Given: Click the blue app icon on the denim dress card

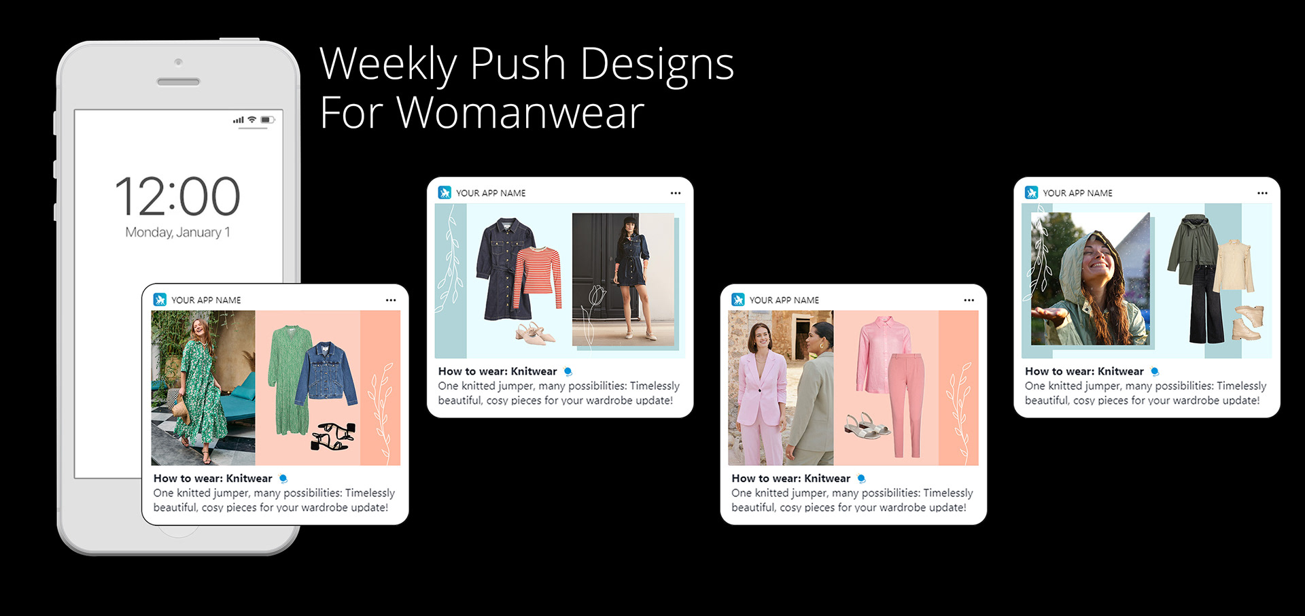Looking at the screenshot, I should point(445,192).
